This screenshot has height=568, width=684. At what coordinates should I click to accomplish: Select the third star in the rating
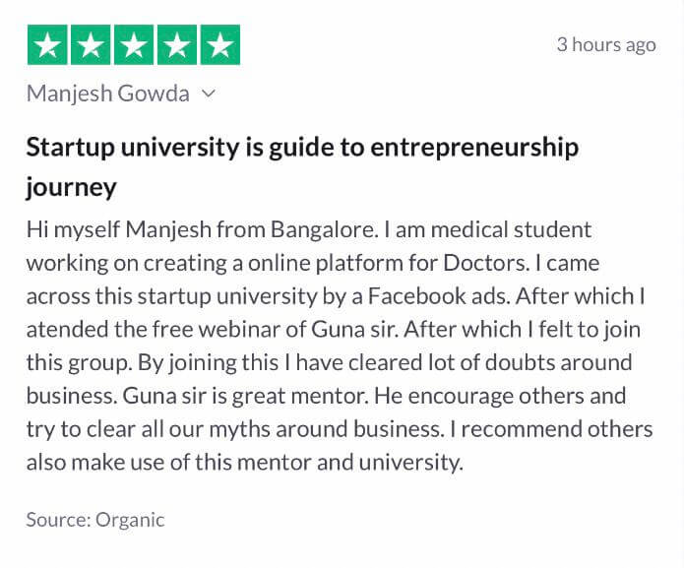[134, 45]
